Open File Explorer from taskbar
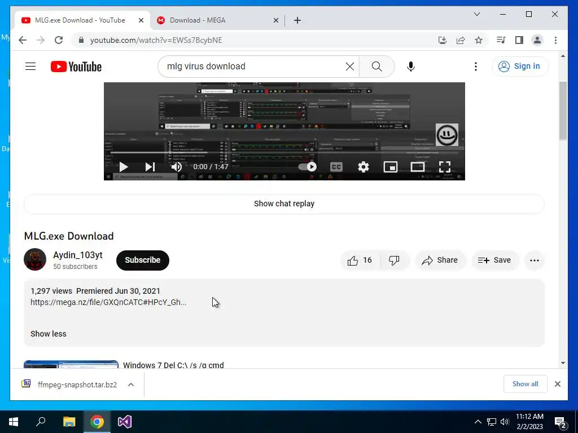 pos(69,422)
